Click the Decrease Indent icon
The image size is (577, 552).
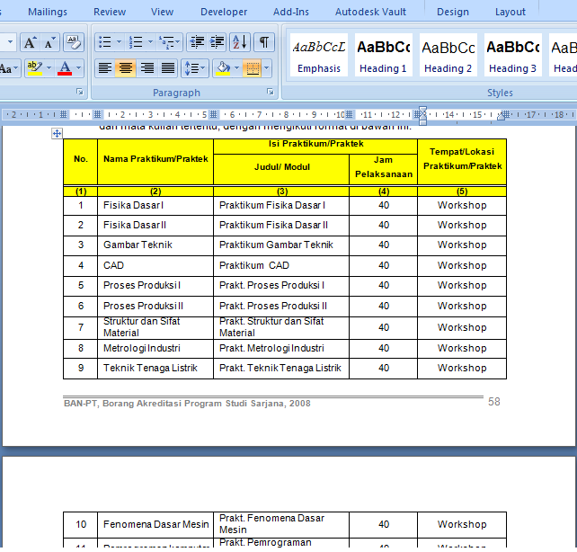197,42
